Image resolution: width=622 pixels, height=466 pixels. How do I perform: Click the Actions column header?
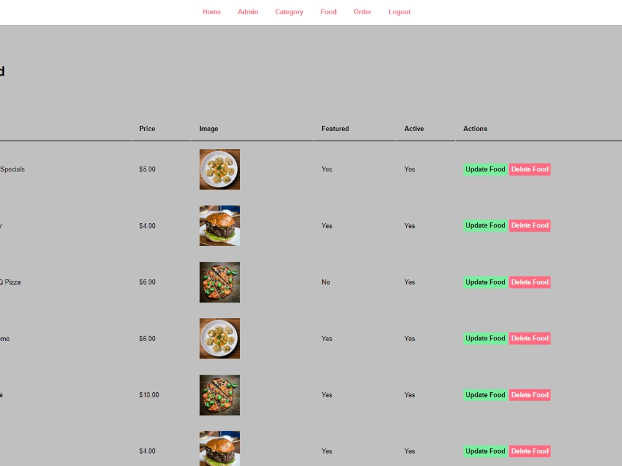pyautogui.click(x=475, y=129)
